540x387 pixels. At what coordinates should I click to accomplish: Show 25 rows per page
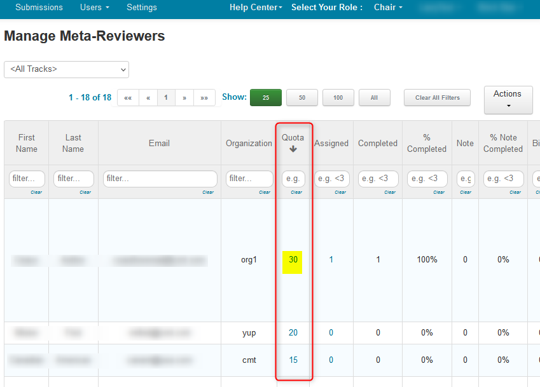(x=266, y=98)
